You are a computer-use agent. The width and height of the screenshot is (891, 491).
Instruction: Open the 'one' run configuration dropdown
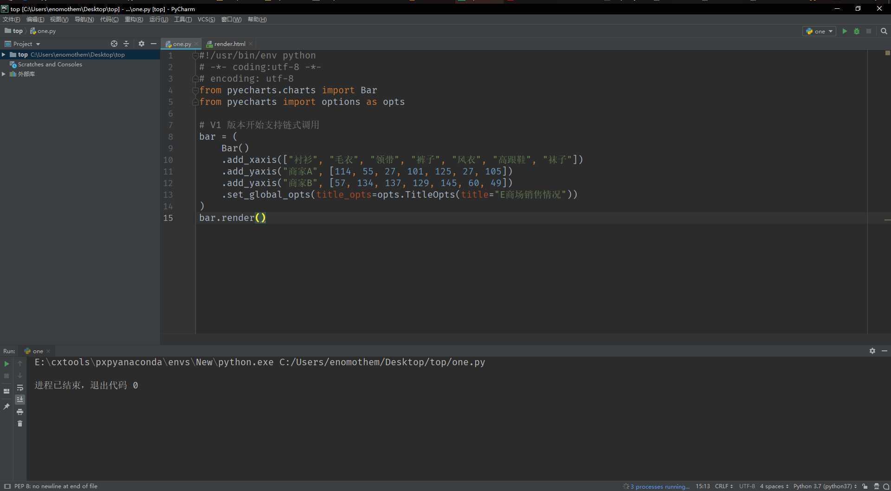point(820,31)
